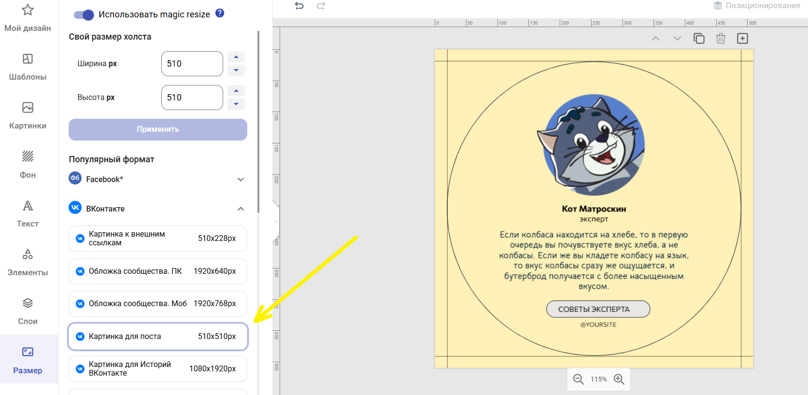Viewport: 808px width, 395px height.
Task: Open the Шаблоны templates section
Action: [x=28, y=67]
